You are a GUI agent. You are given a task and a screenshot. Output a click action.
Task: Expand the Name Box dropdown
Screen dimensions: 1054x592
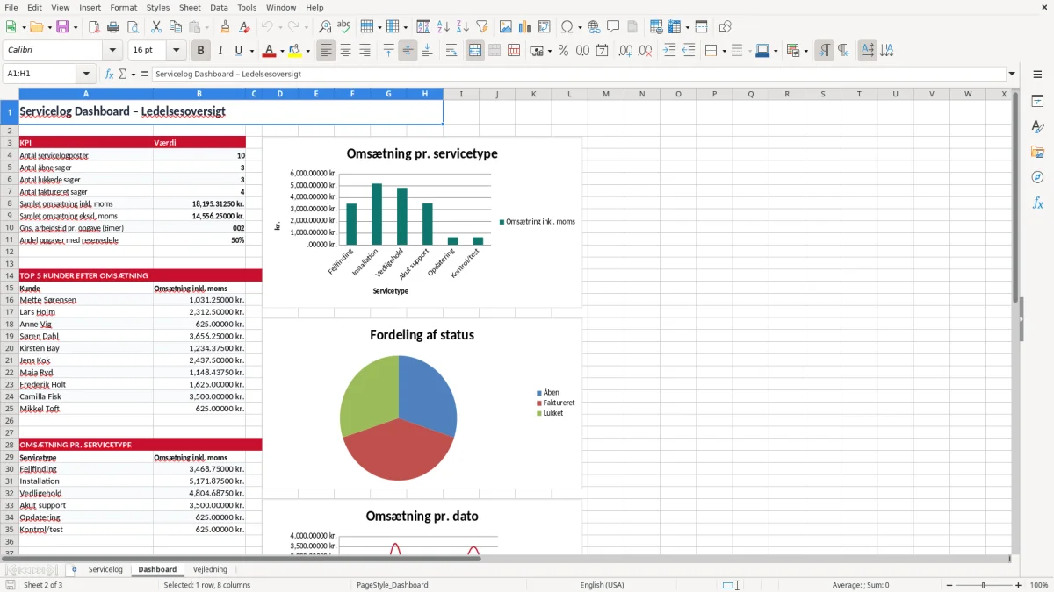pyautogui.click(x=86, y=74)
